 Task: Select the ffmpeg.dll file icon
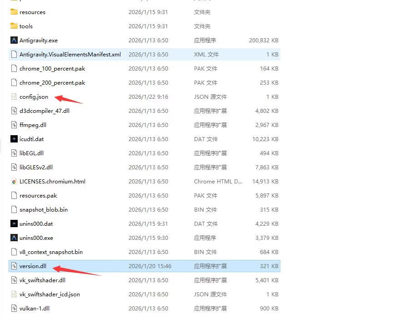tap(14, 125)
